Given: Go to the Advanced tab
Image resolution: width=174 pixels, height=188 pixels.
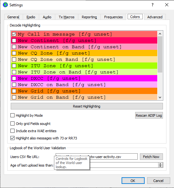Looking at the screenshot, I should 155,17.
